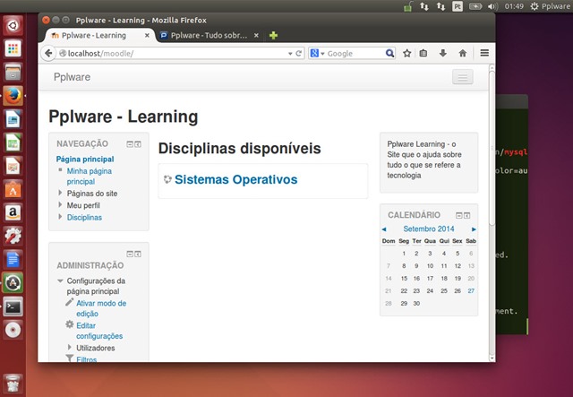Dock the Administração block
573x397 pixels.
pyautogui.click(x=138, y=254)
